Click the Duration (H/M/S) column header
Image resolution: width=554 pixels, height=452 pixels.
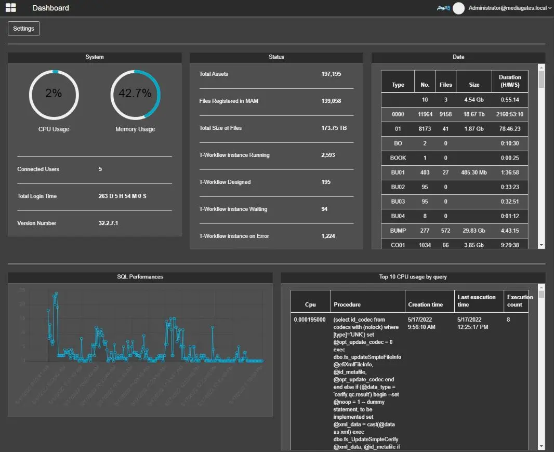pos(509,81)
